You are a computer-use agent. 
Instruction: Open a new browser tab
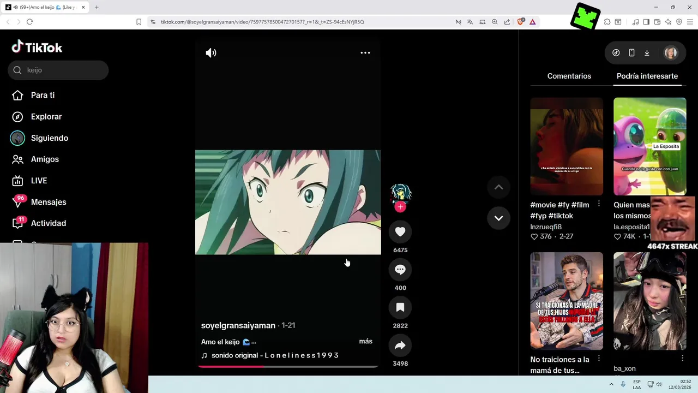click(x=97, y=7)
